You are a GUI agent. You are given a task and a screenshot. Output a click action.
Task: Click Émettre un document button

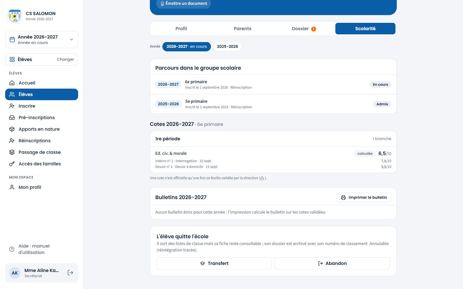184,4
